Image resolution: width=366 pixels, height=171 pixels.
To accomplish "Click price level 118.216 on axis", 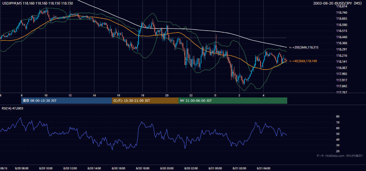I will 342,56.
